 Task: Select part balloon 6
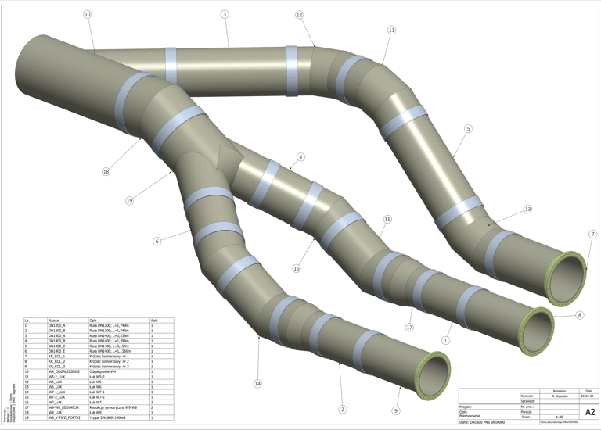[x=157, y=242]
